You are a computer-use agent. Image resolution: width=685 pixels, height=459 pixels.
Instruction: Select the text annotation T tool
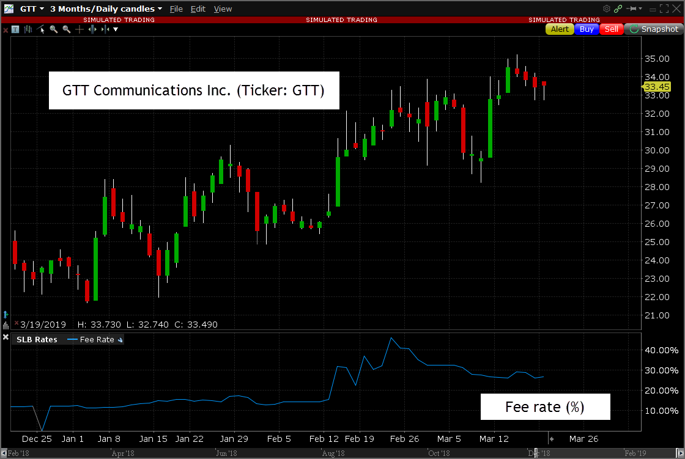15,29
